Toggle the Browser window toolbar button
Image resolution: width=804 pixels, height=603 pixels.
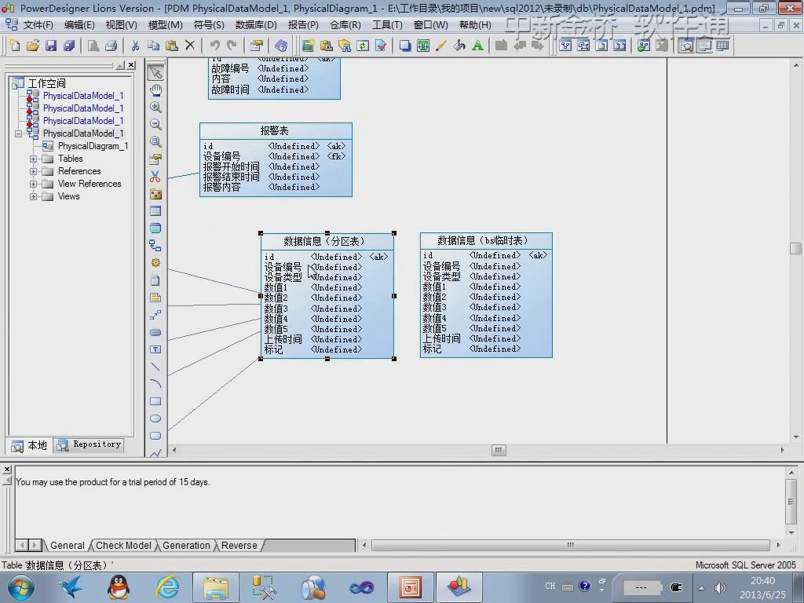(x=686, y=46)
